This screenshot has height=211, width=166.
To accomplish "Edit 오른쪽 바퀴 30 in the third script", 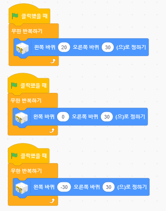I will click(108, 187).
